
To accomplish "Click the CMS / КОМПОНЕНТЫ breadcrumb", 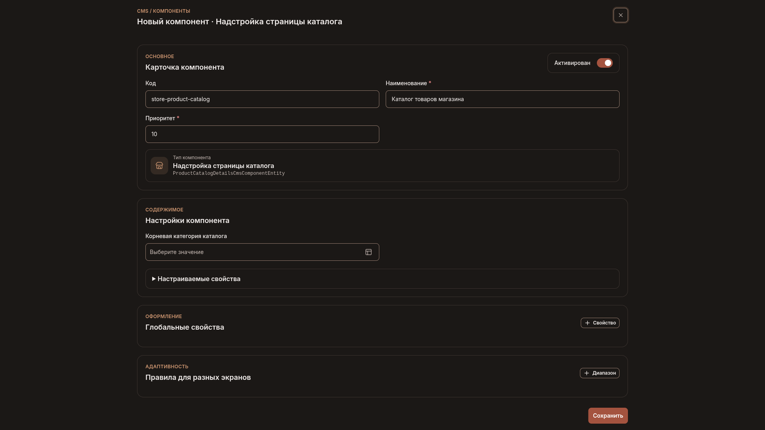I will click(164, 11).
